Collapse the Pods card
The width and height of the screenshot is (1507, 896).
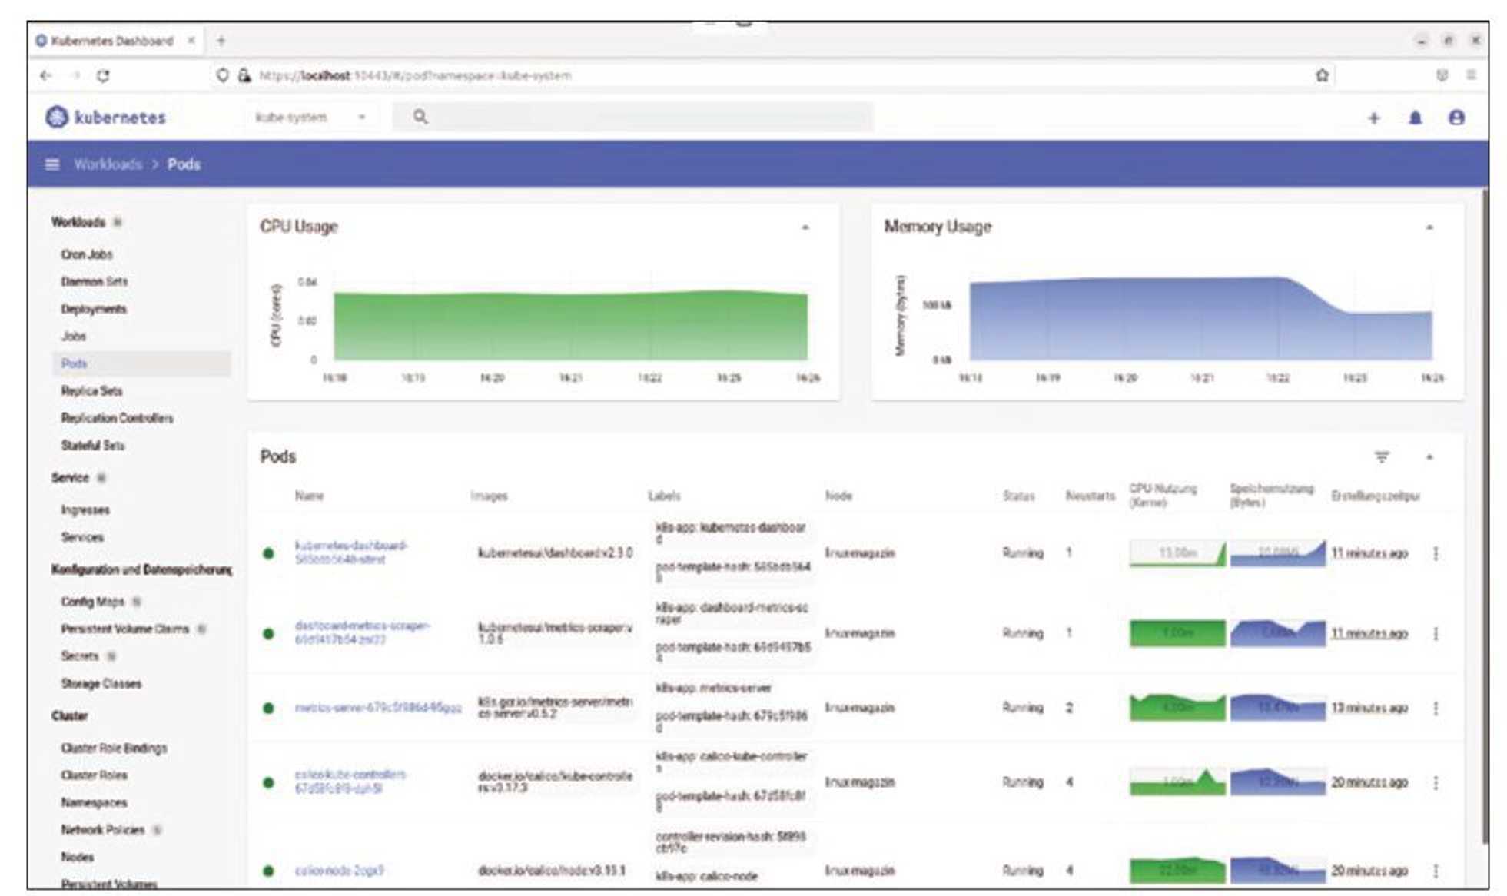[x=1429, y=457]
